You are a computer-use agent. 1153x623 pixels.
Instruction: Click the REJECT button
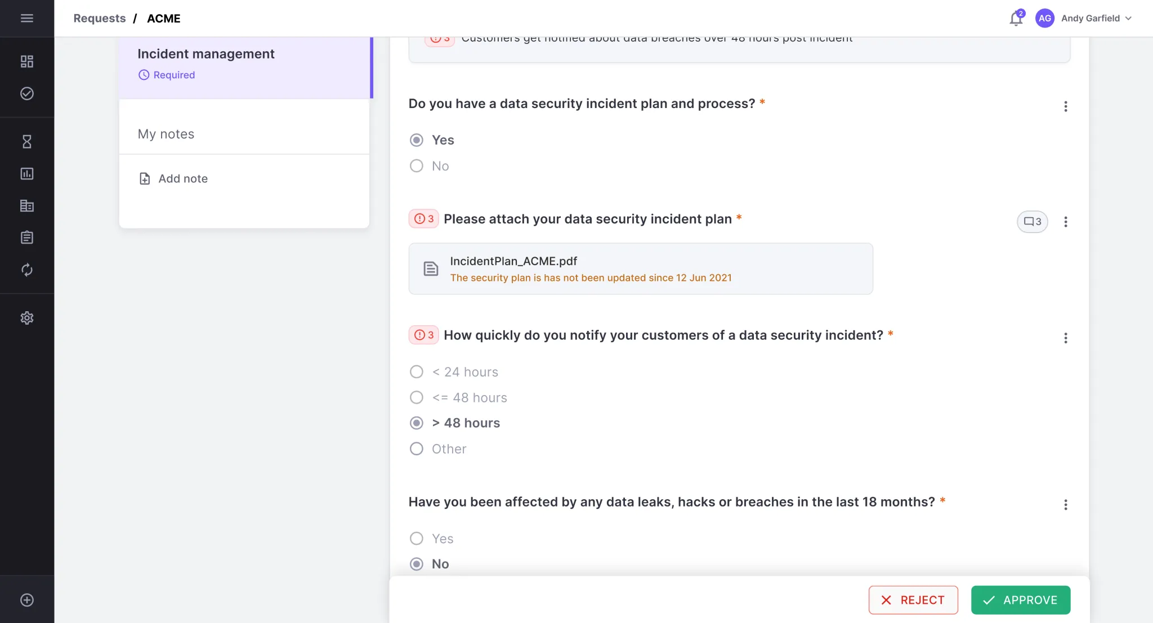913,600
